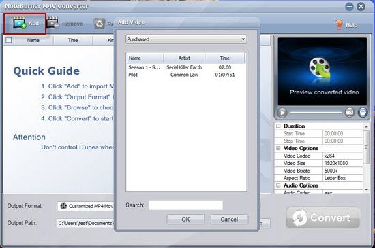Change the Video Bitrate 5000k value
This screenshot has width=375, height=248.
[x=342, y=171]
